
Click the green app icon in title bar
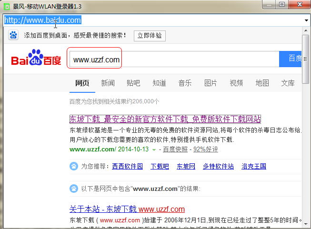7,7
